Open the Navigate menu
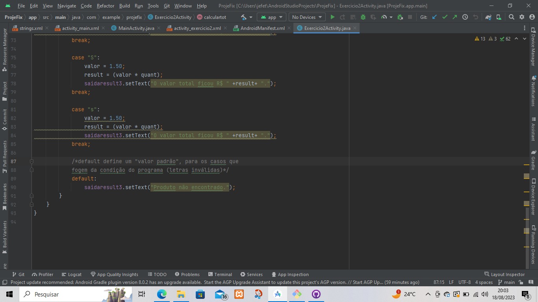This screenshot has height=302, width=538. [67, 6]
